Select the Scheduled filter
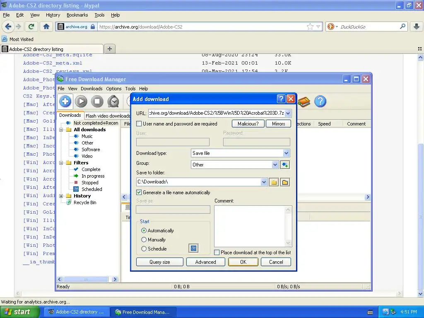The width and height of the screenshot is (424, 318). pos(92,189)
